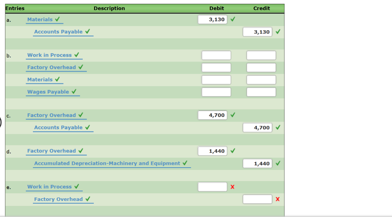This screenshot has height=217, width=392.
Task: Select credit field 4,700 for Accounts Payable entry c
Action: pyautogui.click(x=257, y=128)
